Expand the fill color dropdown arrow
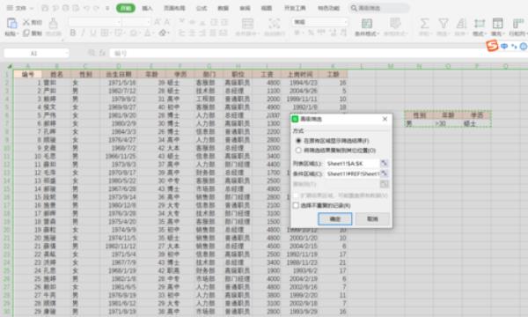 pyautogui.click(x=139, y=33)
